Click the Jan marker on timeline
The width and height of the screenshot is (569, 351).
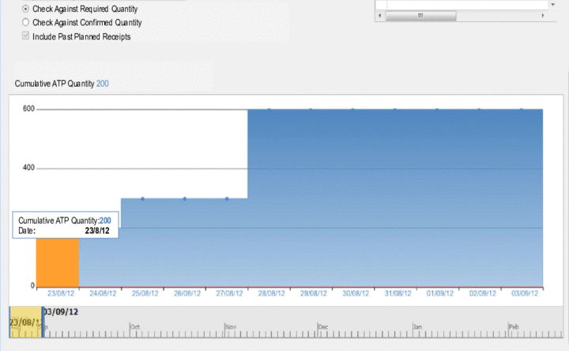(x=416, y=326)
